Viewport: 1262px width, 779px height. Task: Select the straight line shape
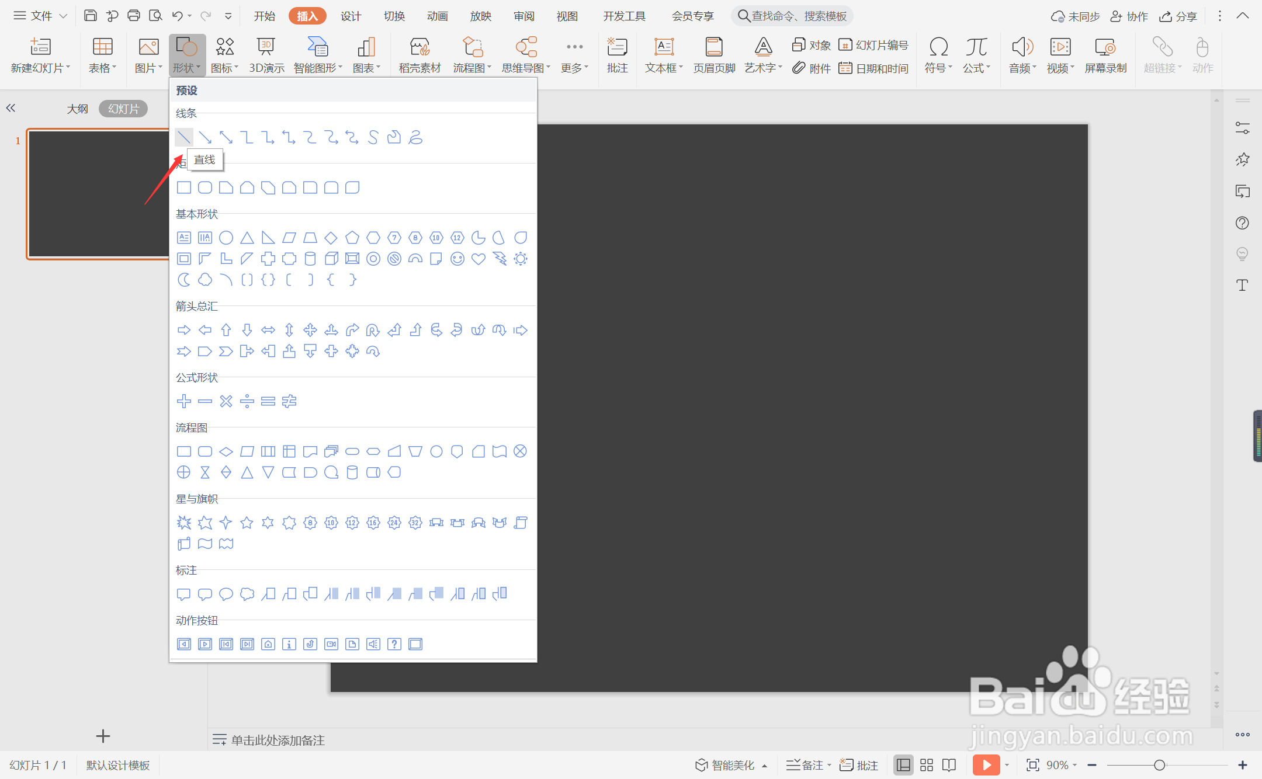click(184, 138)
